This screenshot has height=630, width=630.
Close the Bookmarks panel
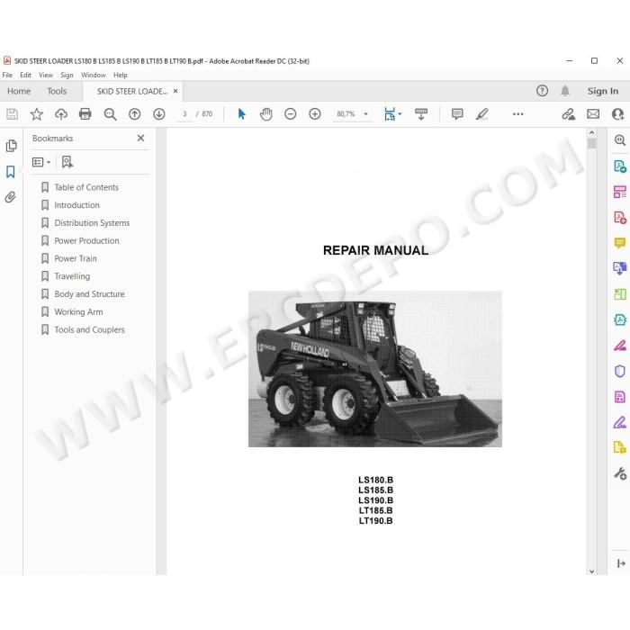(x=140, y=139)
